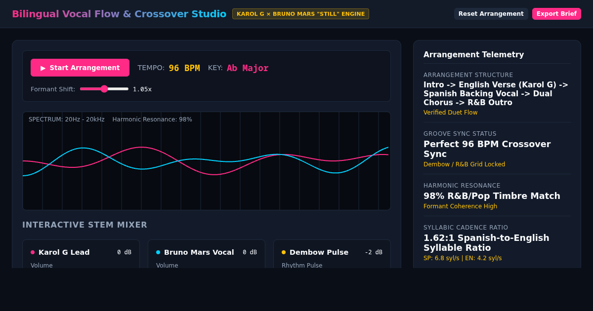Click the Ab Major key value

[248, 68]
